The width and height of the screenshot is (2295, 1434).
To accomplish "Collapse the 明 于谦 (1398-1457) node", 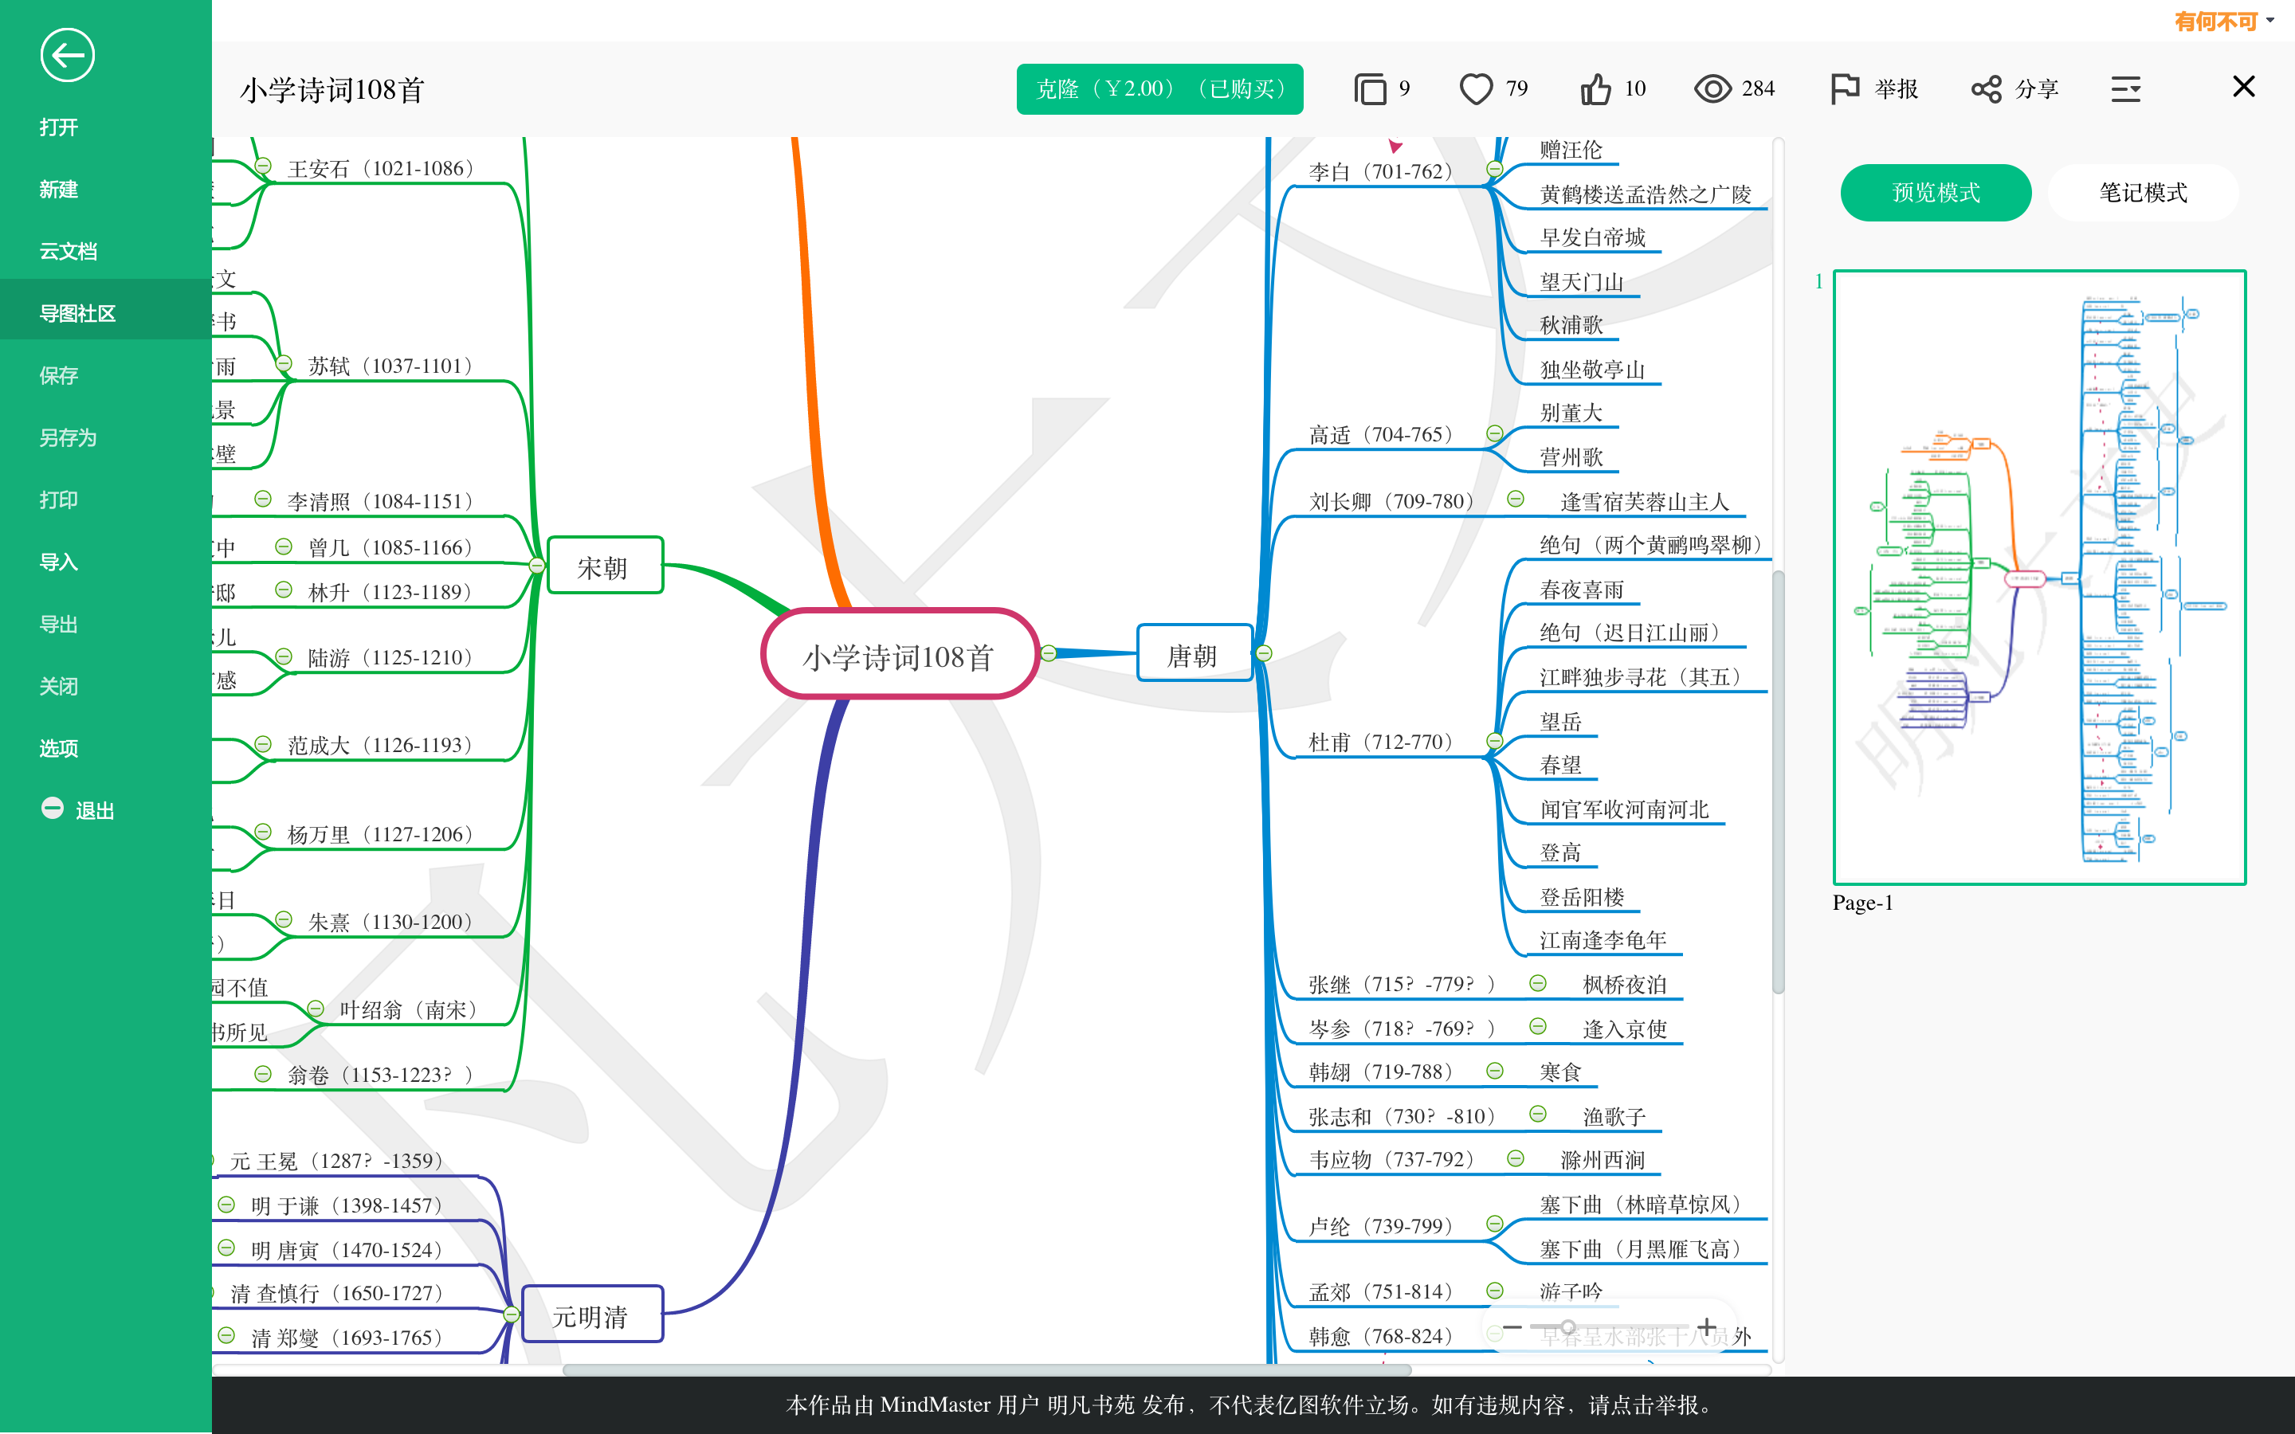I will [x=226, y=1205].
